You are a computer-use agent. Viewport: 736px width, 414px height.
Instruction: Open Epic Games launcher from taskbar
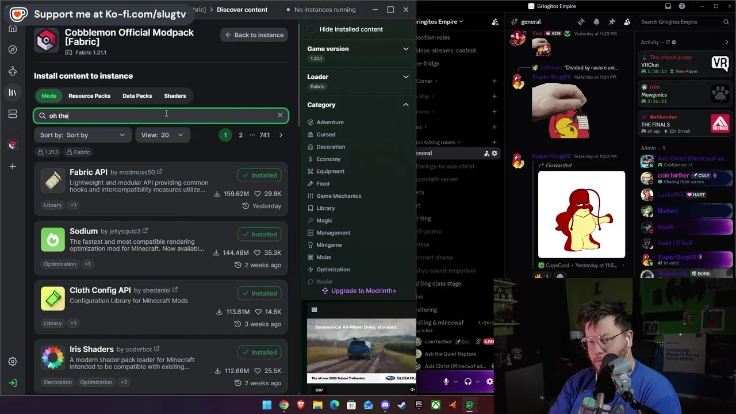(x=419, y=405)
